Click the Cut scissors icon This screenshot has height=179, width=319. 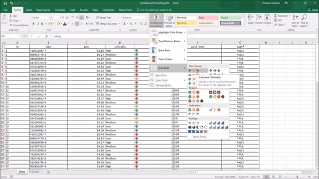pos(10,16)
